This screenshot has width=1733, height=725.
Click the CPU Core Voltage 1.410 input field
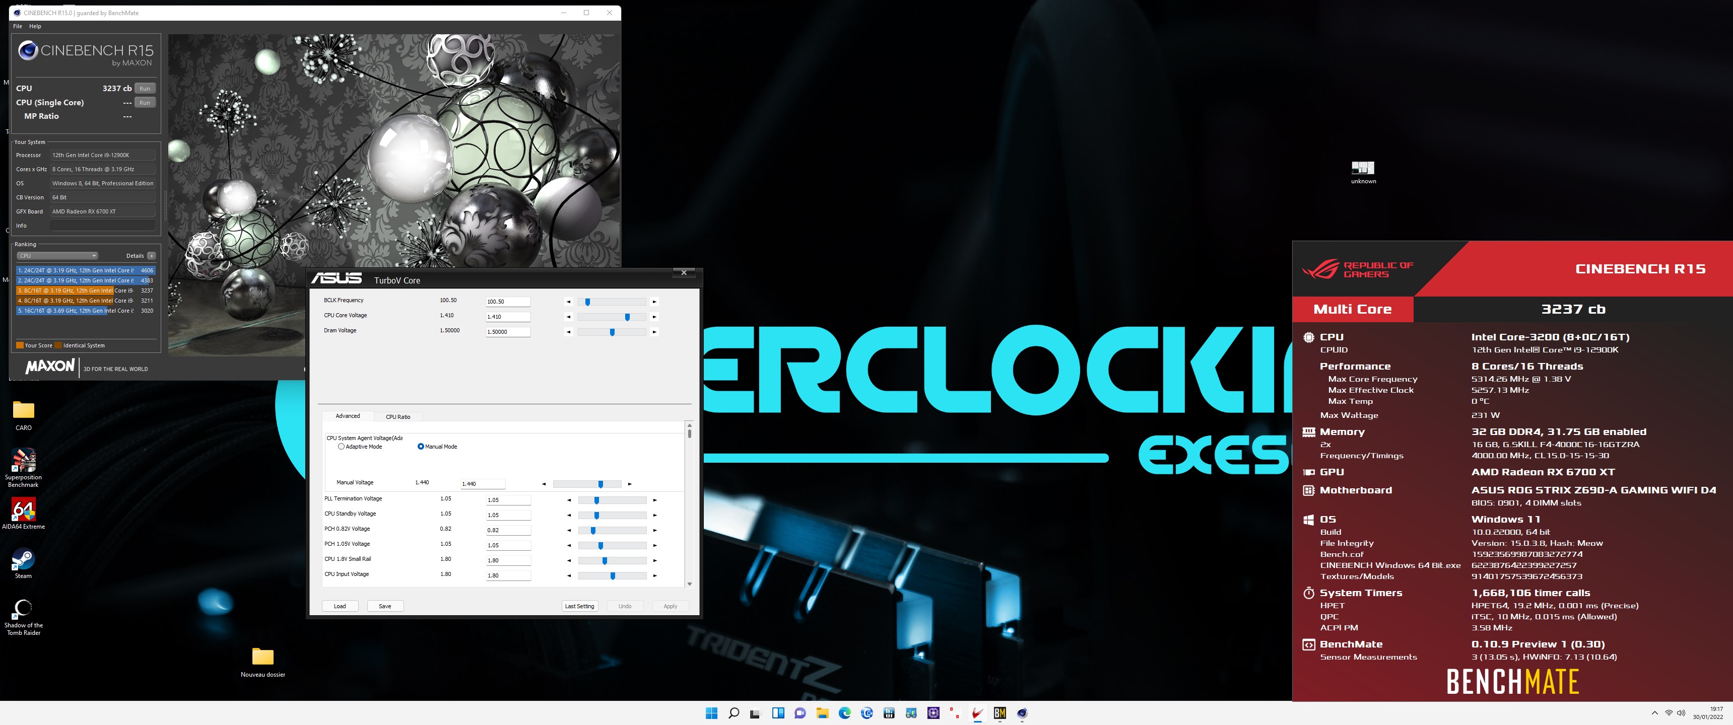[508, 317]
